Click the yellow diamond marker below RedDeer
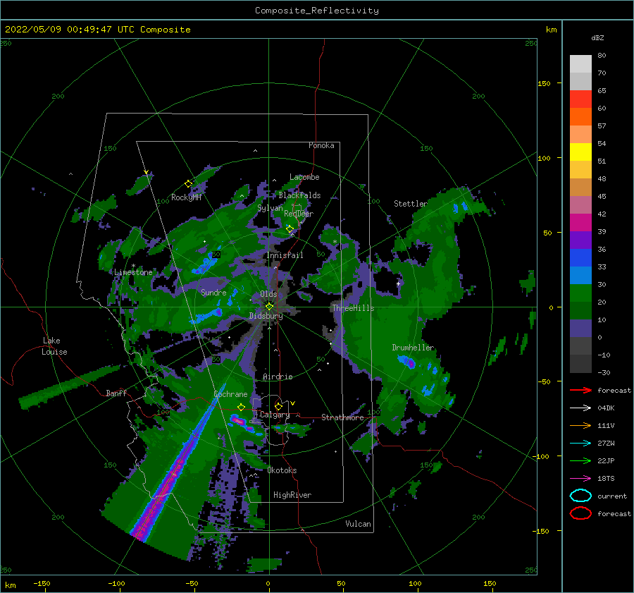This screenshot has height=593, width=634. (290, 229)
